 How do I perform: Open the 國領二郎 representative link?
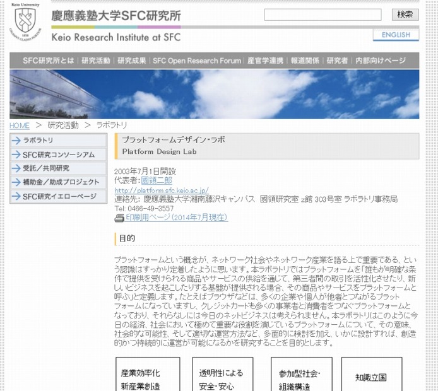coord(157,180)
